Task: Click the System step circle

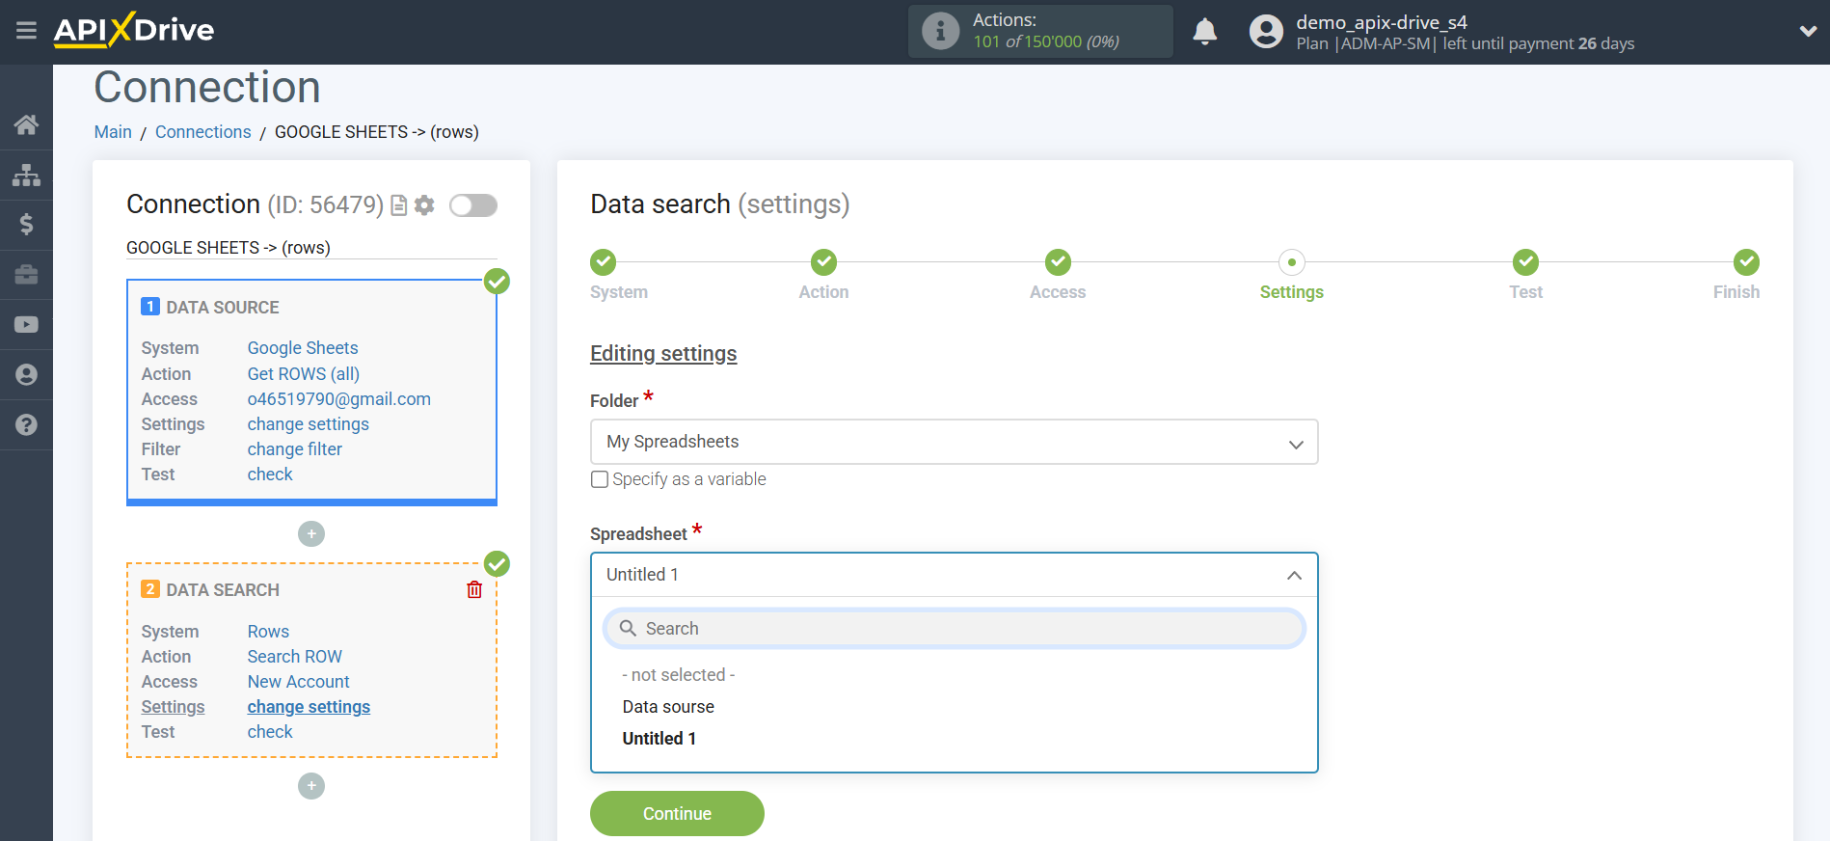Action: tap(603, 261)
